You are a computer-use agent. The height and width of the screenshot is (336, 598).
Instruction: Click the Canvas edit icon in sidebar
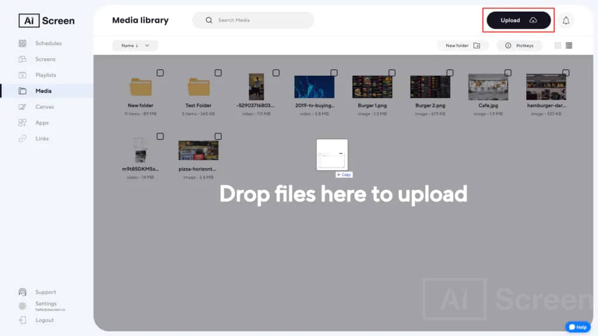[23, 107]
